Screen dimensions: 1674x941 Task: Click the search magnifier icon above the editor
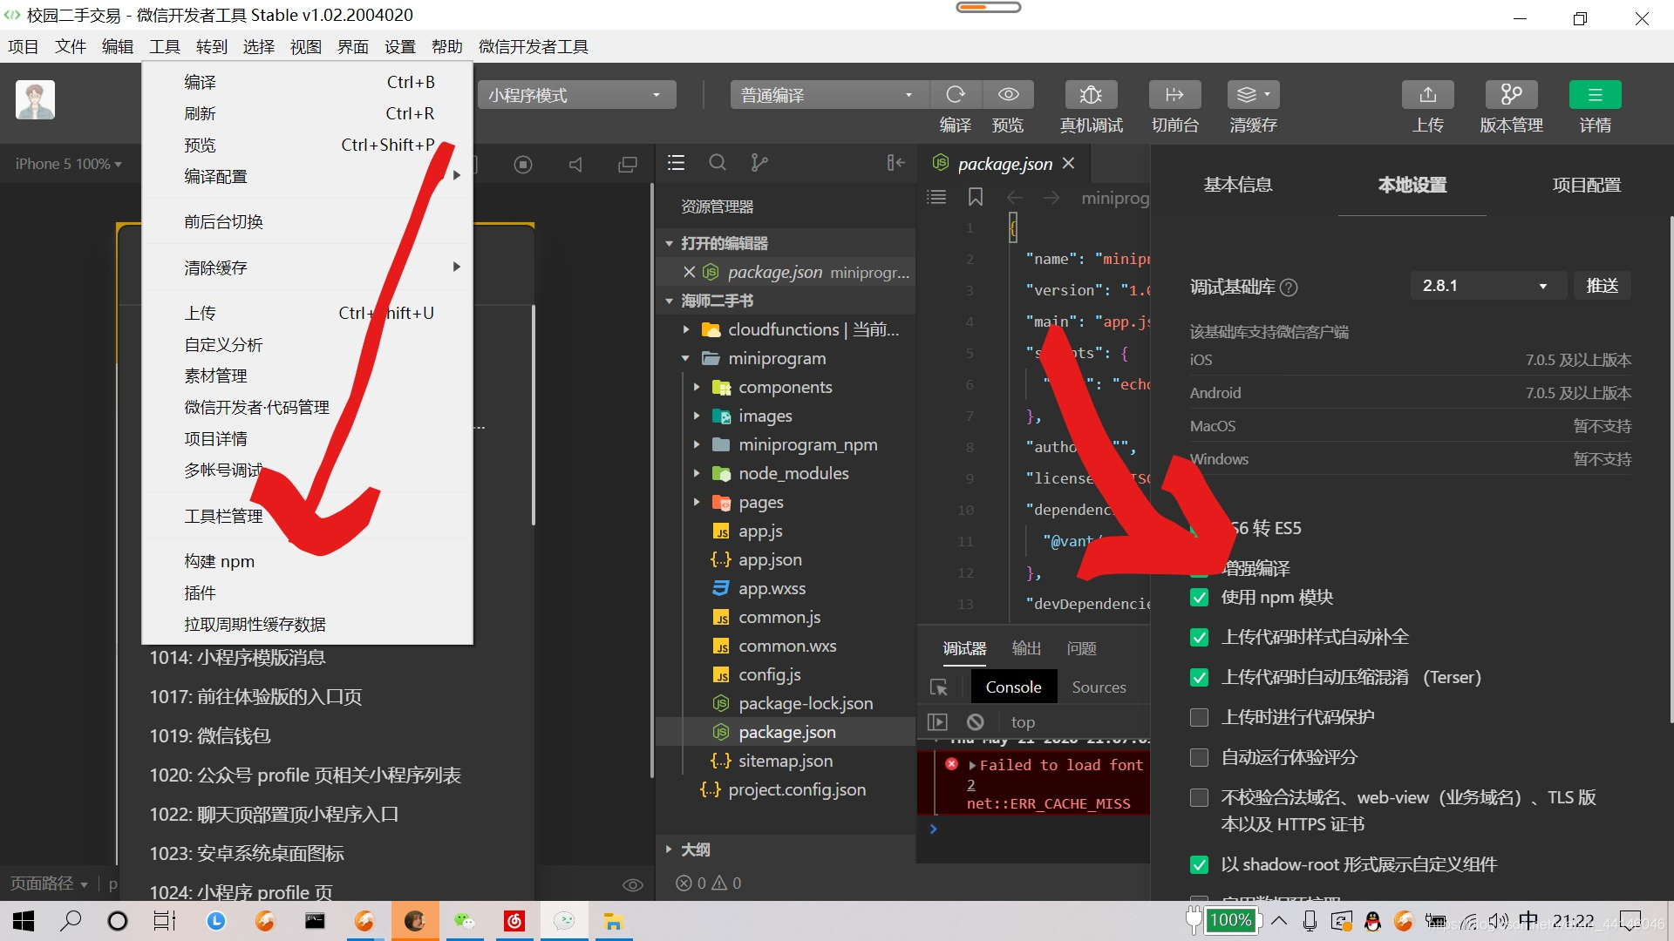pyautogui.click(x=718, y=163)
